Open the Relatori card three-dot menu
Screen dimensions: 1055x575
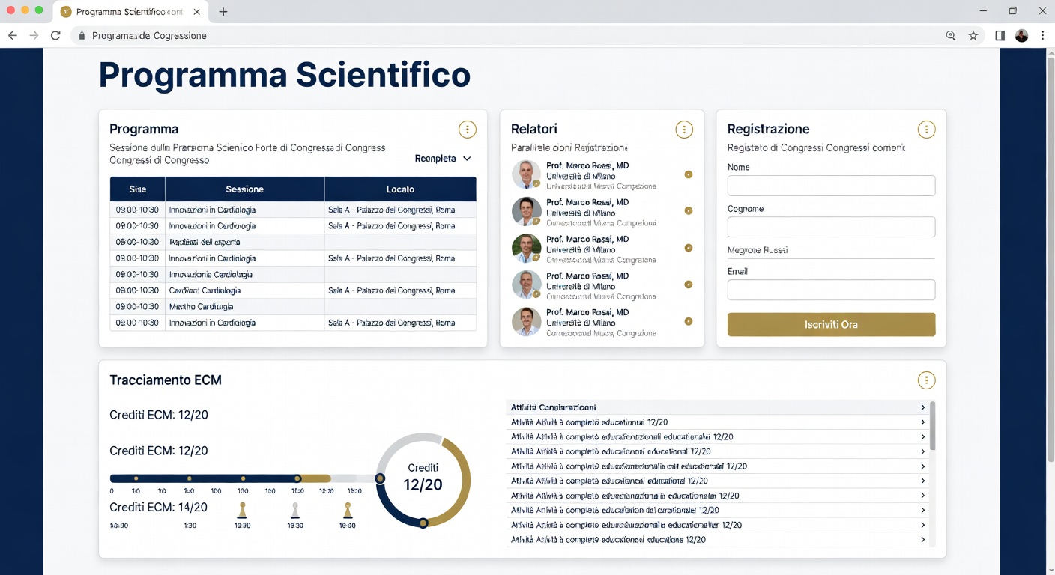683,130
